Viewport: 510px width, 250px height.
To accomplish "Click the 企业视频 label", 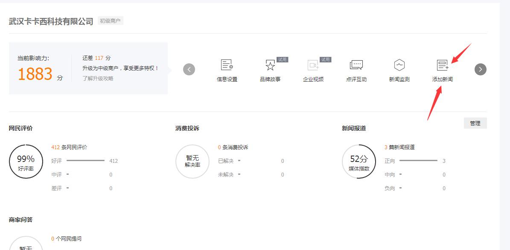I will point(313,79).
